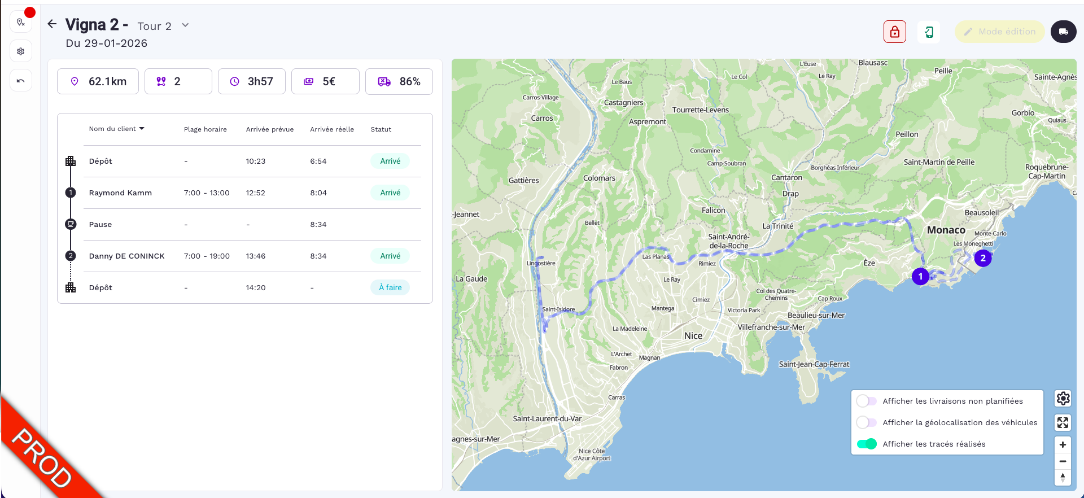Select the Danny DE CONINCK row
The image size is (1084, 498).
click(126, 256)
